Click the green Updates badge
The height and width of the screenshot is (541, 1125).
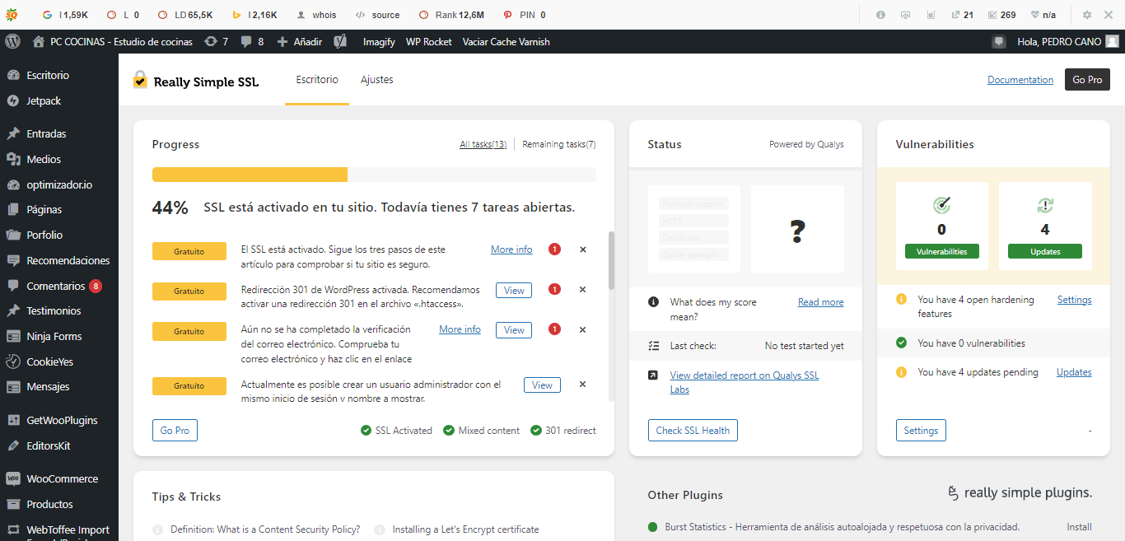click(1045, 251)
